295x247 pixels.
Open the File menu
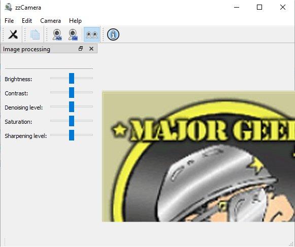click(9, 21)
